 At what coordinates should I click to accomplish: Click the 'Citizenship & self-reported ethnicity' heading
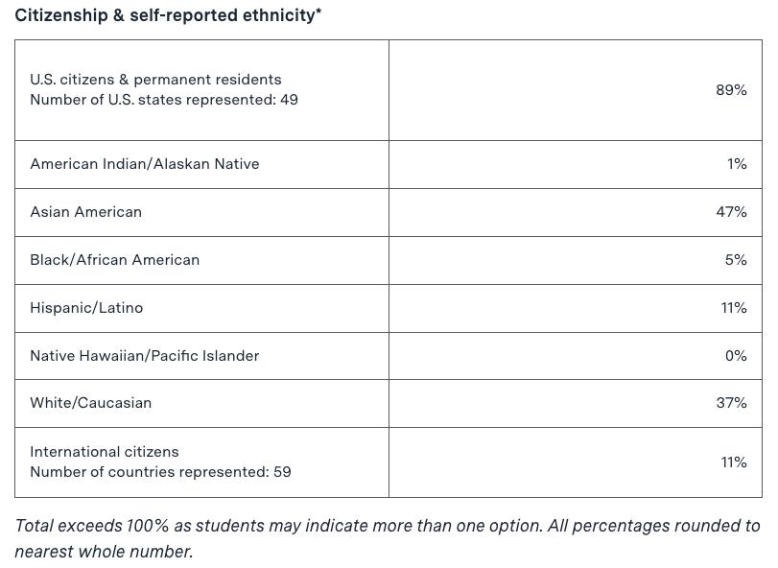click(x=168, y=15)
